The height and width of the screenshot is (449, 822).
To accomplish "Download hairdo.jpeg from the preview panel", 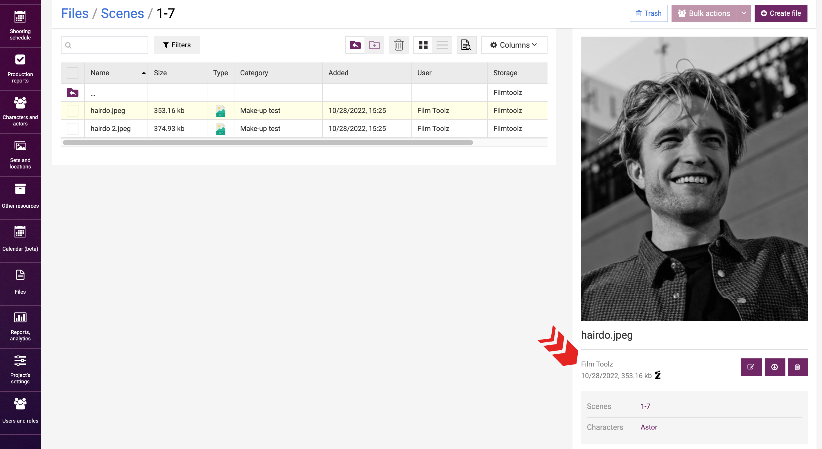I will click(x=775, y=367).
